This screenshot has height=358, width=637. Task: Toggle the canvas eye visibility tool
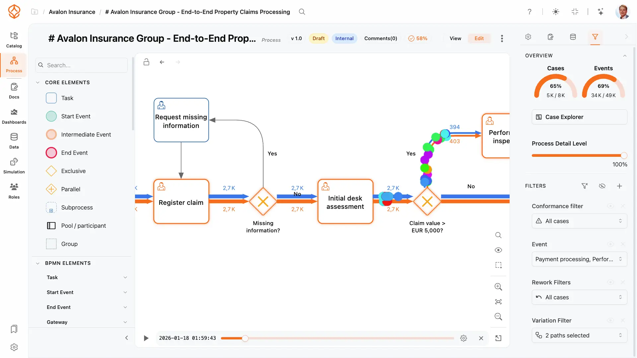tap(498, 250)
